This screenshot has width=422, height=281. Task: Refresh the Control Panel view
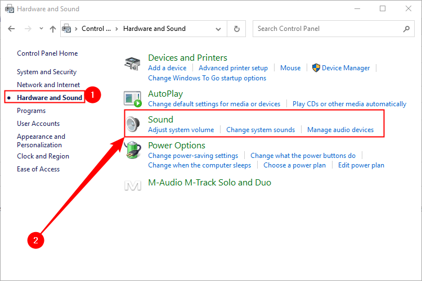tap(237, 29)
